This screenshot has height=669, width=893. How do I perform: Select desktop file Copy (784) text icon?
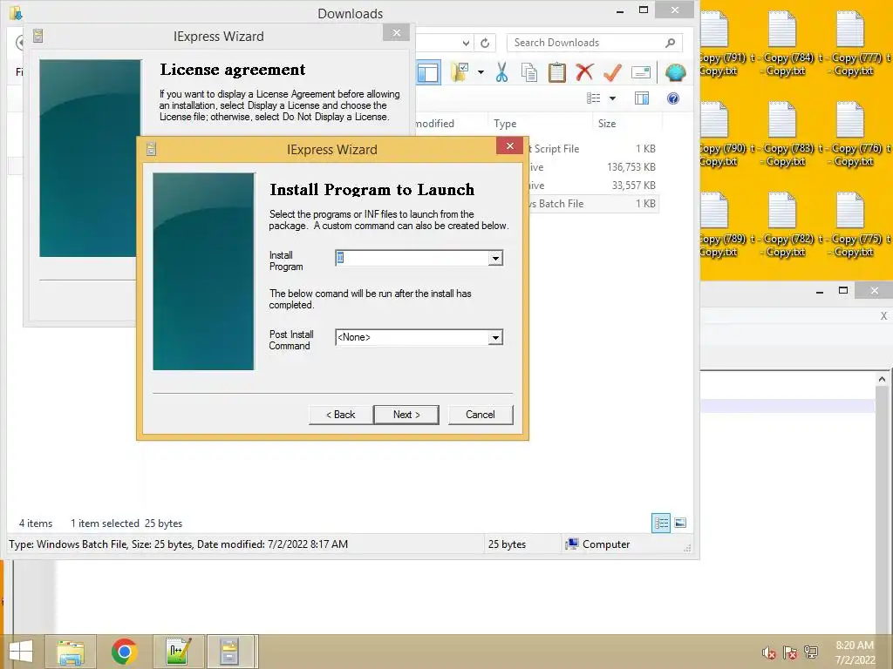pyautogui.click(x=782, y=44)
